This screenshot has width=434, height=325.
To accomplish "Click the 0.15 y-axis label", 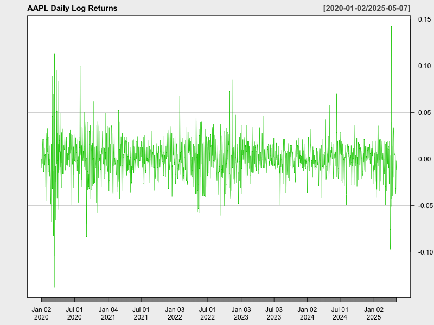I will [x=424, y=19].
